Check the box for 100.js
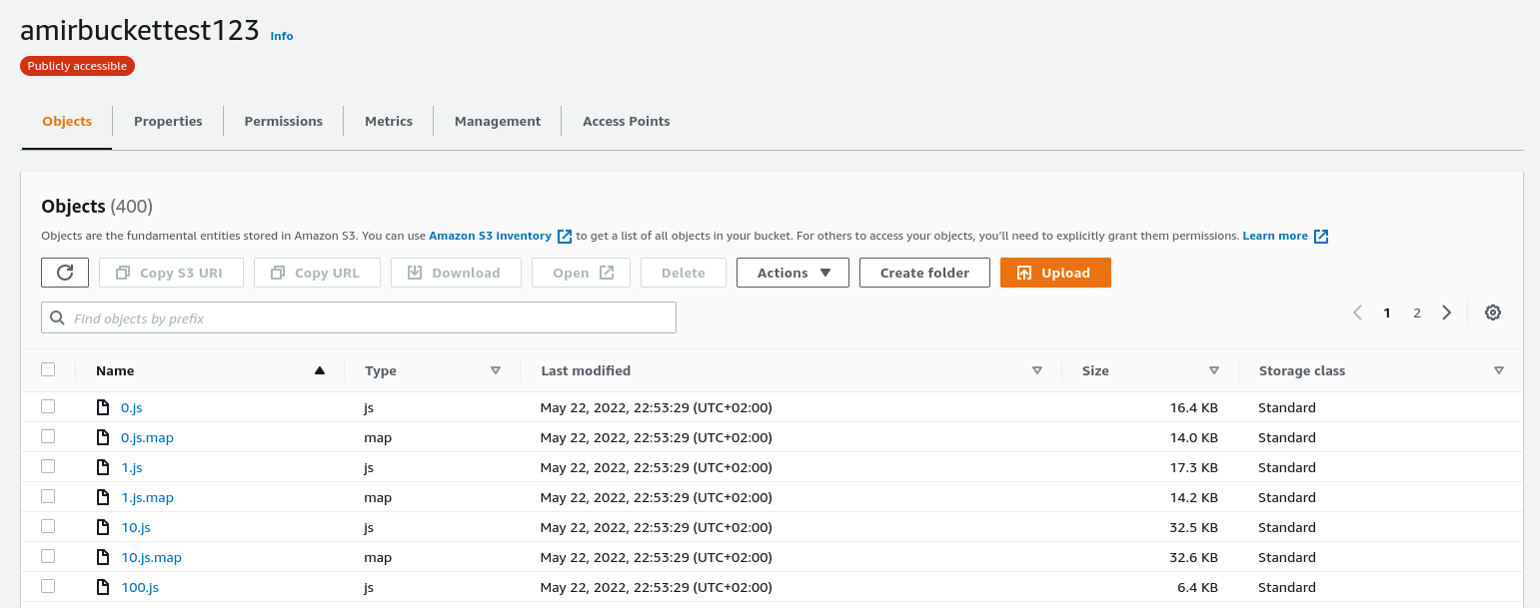Image resolution: width=1540 pixels, height=608 pixels. tap(48, 586)
